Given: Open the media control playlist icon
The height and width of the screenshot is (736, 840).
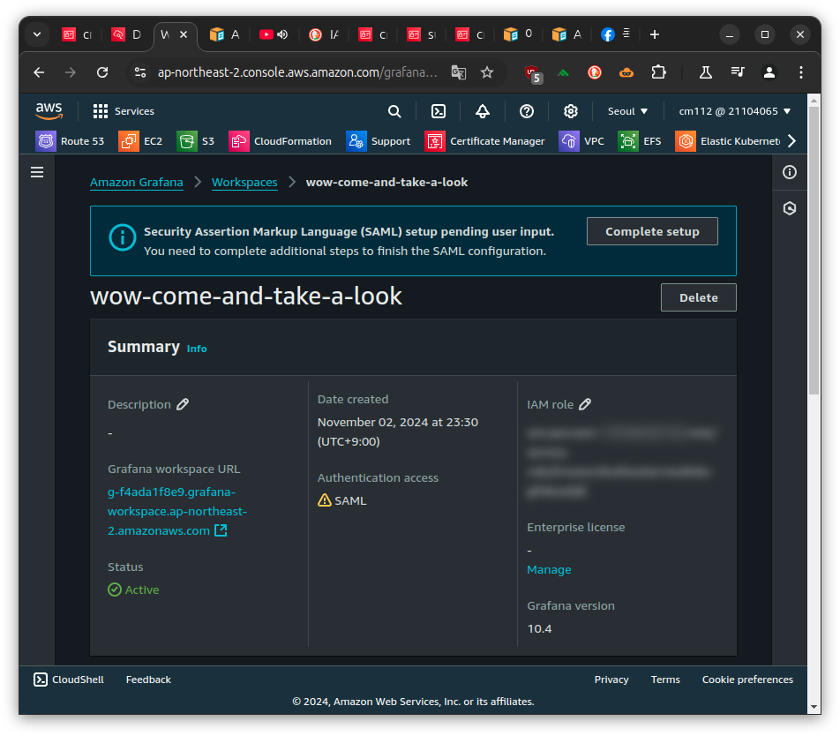Looking at the screenshot, I should point(738,72).
